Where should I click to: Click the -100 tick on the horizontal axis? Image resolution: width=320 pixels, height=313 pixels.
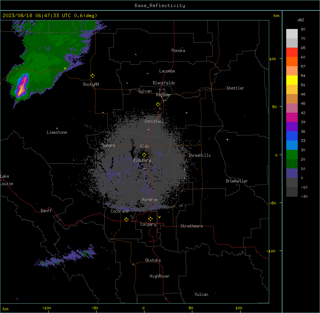click(x=46, y=308)
